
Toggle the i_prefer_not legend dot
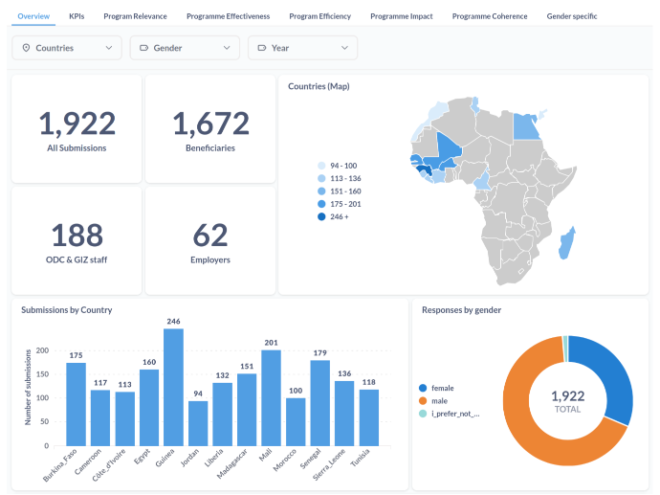point(423,414)
